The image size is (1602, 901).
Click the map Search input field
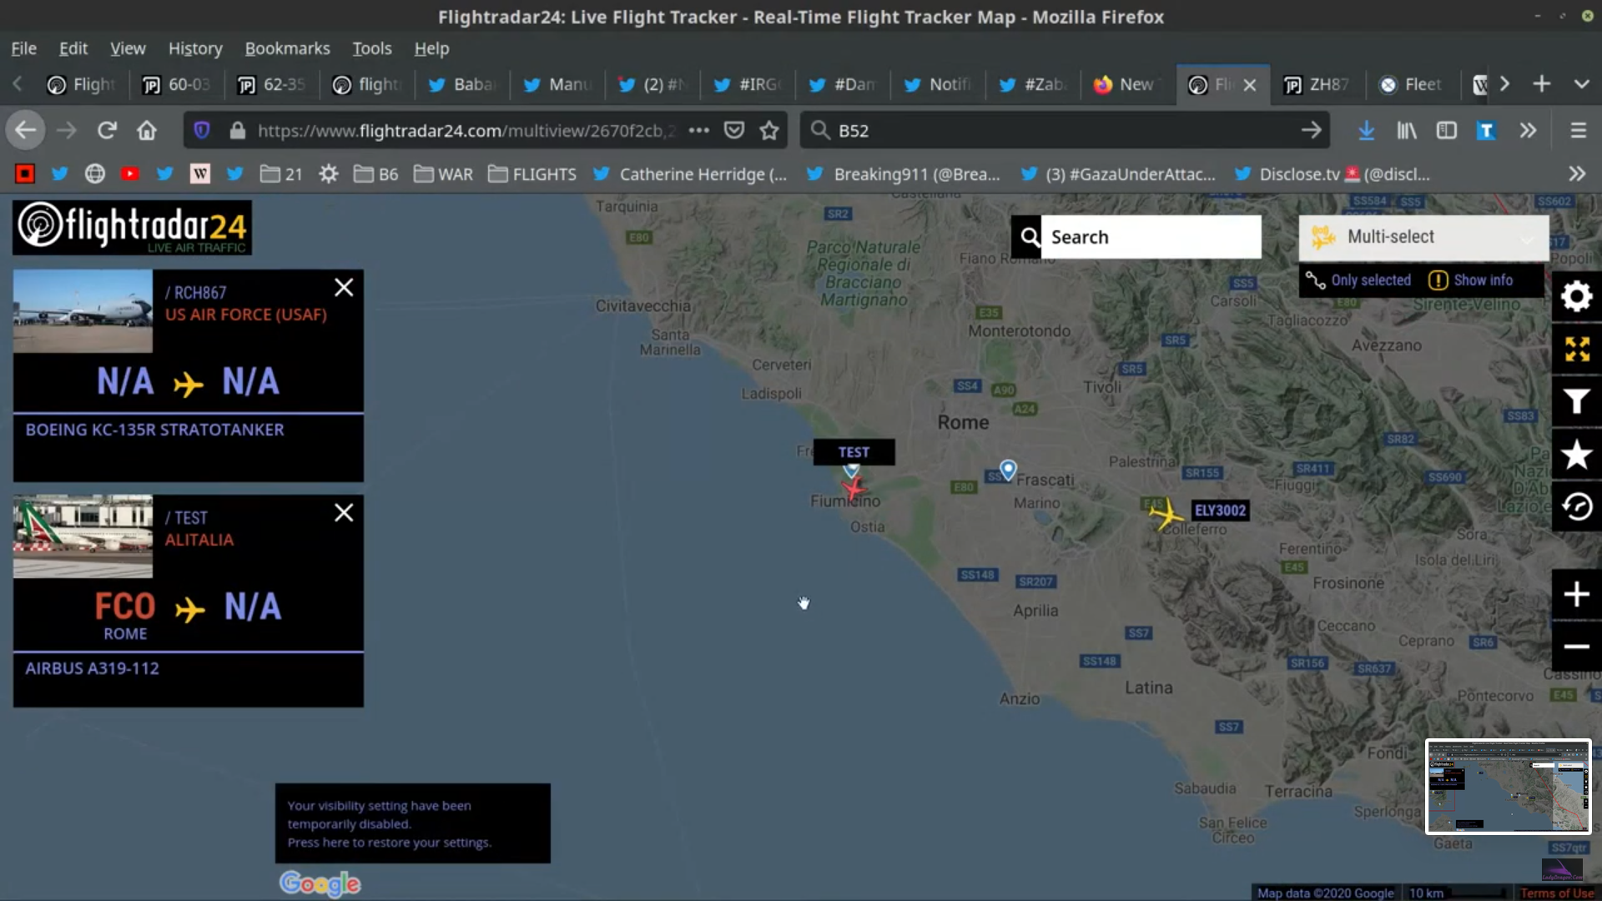[1151, 237]
